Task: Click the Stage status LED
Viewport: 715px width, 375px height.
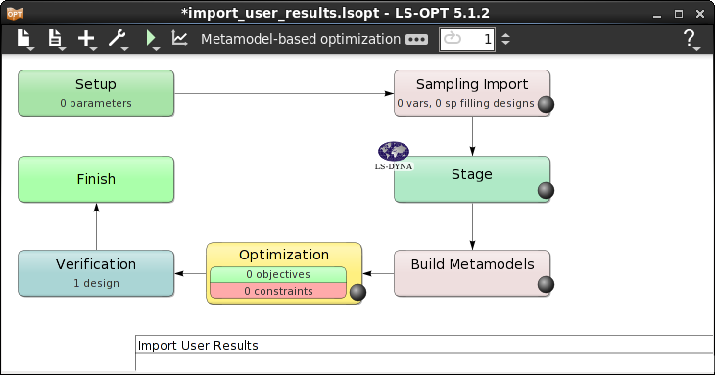Action: (546, 191)
